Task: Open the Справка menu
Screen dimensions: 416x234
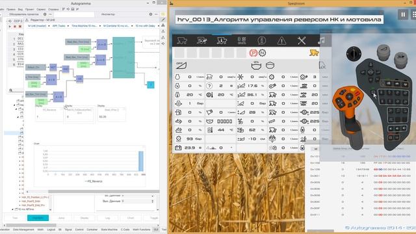Action: [x=53, y=9]
